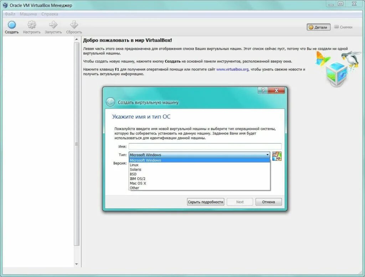Click the VirtualBox title bar app icon
365x277 pixels.
pyautogui.click(x=5, y=5)
